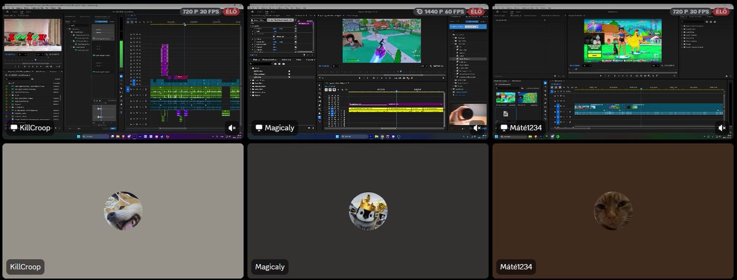Click the program monitor preview in Máté1234's stream
The image size is (737, 280).
coord(623,40)
